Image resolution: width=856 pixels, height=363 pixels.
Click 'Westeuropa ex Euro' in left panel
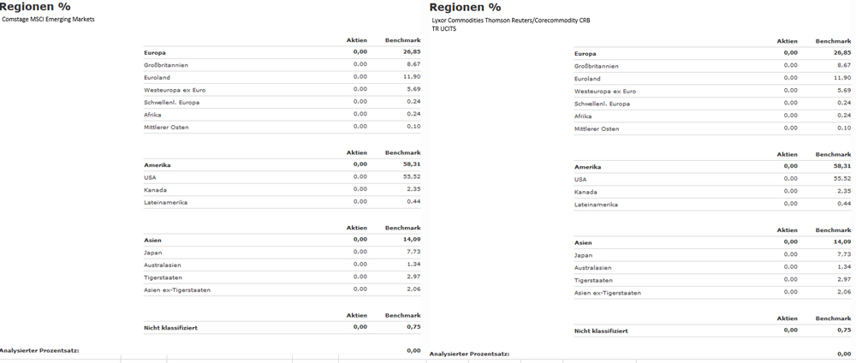coord(175,90)
